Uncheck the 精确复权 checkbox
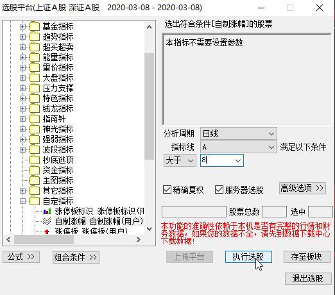This screenshot has height=295, width=335. [x=167, y=190]
